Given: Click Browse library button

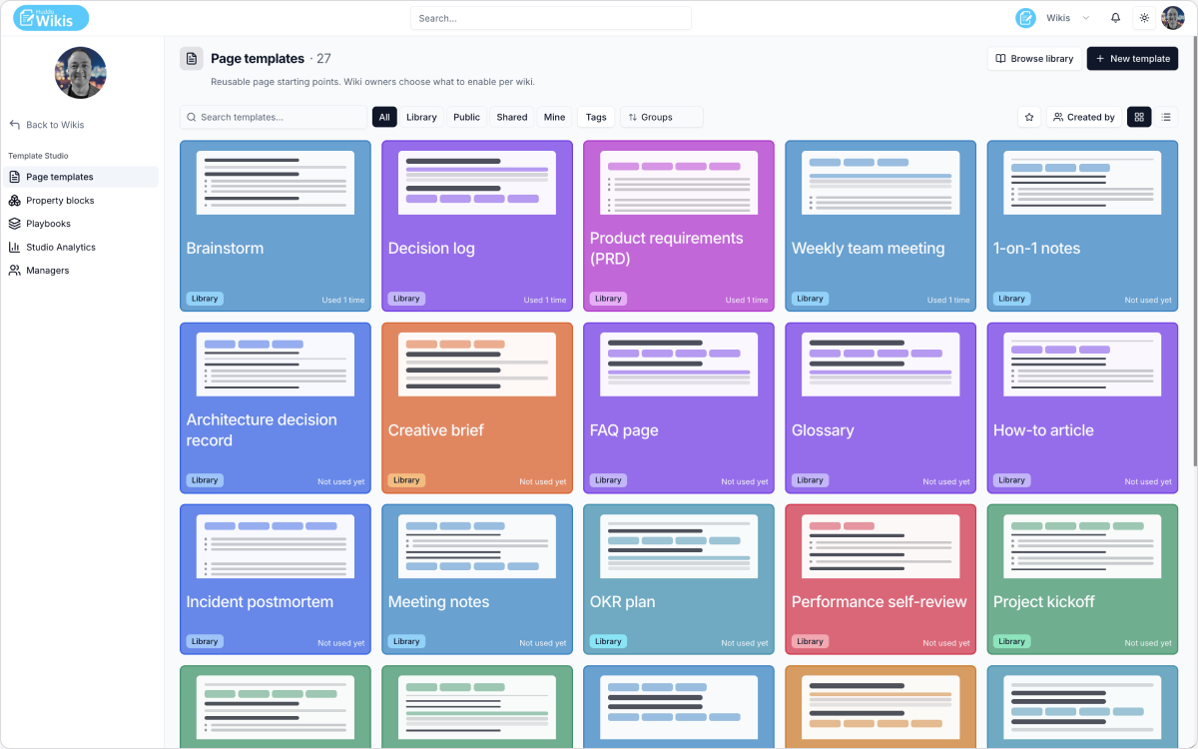Looking at the screenshot, I should pyautogui.click(x=1034, y=59).
